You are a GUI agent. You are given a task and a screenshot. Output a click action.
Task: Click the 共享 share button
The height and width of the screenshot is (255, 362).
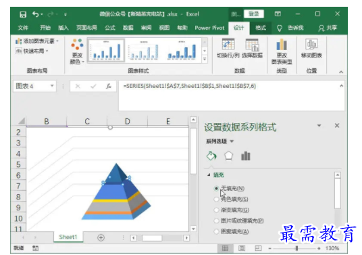[x=328, y=28]
